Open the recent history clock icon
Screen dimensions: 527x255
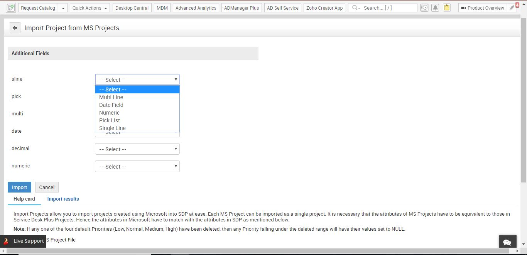(x=424, y=8)
